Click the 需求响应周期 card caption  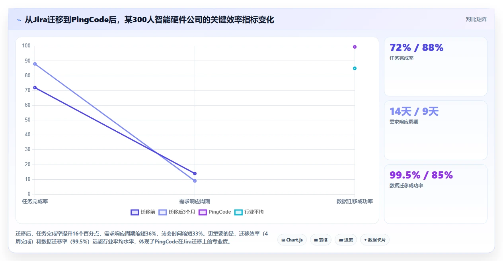pos(404,122)
